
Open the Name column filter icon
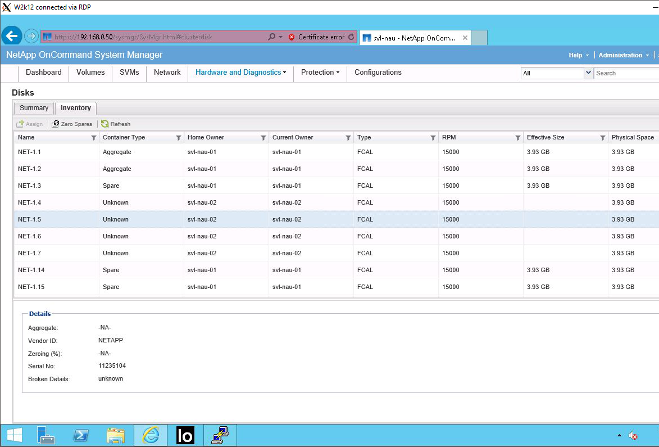point(94,138)
